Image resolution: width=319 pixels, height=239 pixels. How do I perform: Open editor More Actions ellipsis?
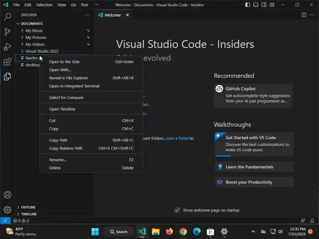312,15
